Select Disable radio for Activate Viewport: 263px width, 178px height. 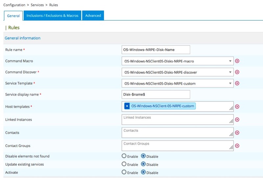click(x=143, y=172)
